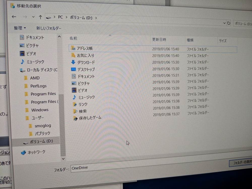Select the デスクトップ folder icon in list

73,69
